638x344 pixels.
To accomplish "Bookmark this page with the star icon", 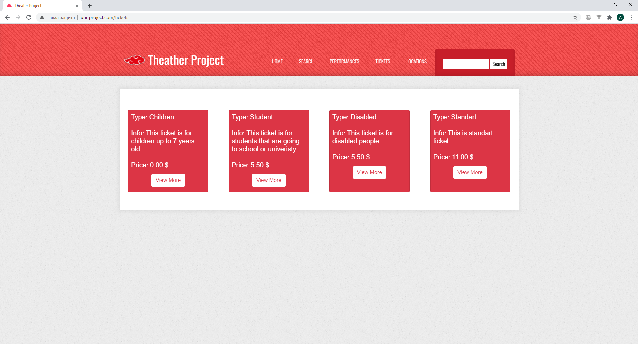I will [x=575, y=17].
